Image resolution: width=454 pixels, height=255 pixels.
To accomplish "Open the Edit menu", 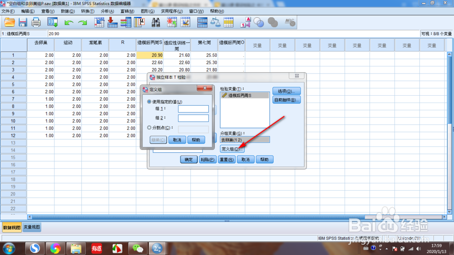I will (x=28, y=11).
